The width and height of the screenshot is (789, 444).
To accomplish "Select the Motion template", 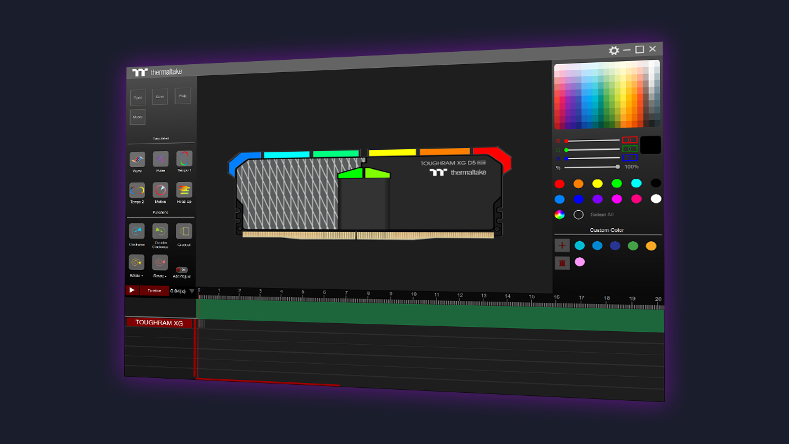I will (160, 190).
